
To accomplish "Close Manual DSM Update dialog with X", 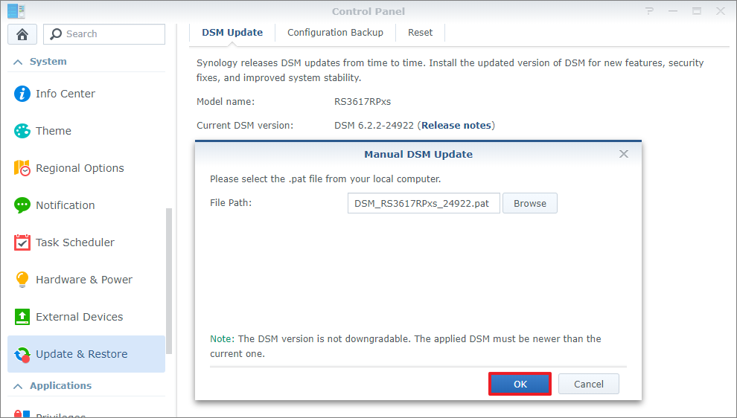I will [624, 154].
